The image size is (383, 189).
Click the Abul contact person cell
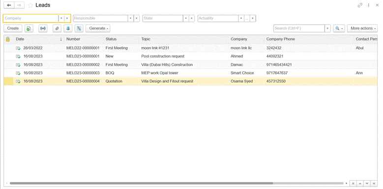359,48
